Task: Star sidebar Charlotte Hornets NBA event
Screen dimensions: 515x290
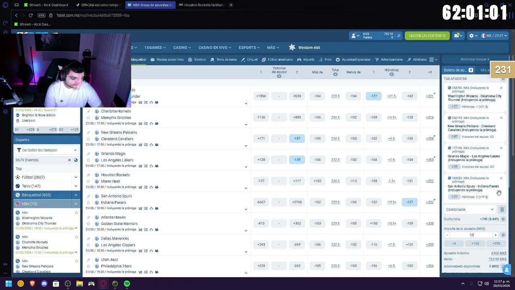Action: click(x=76, y=237)
